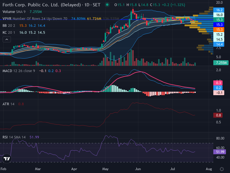Click the 14.4 blue price label

[x=219, y=44]
